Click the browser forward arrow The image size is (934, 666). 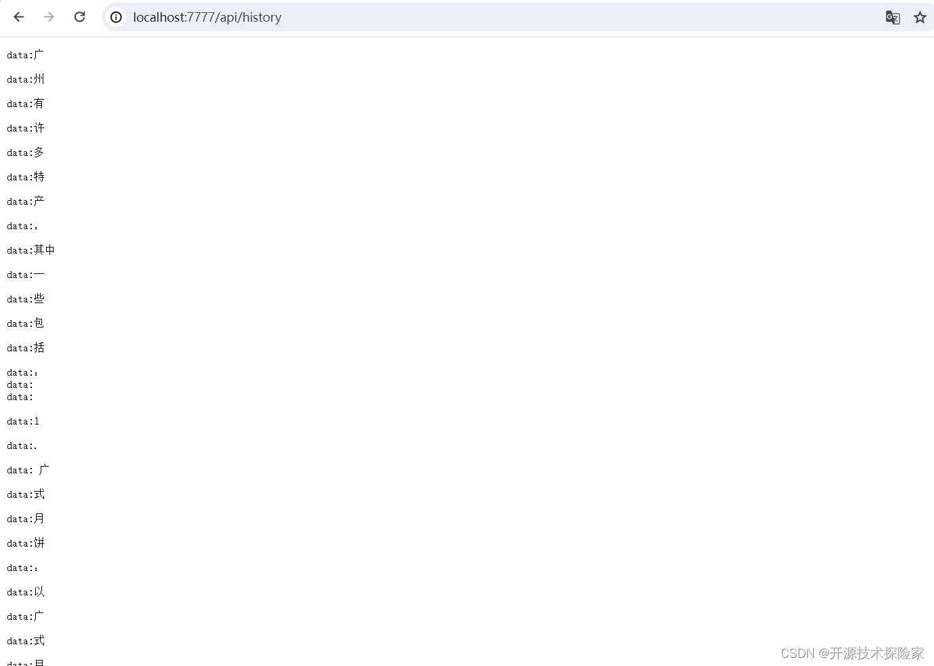click(49, 17)
